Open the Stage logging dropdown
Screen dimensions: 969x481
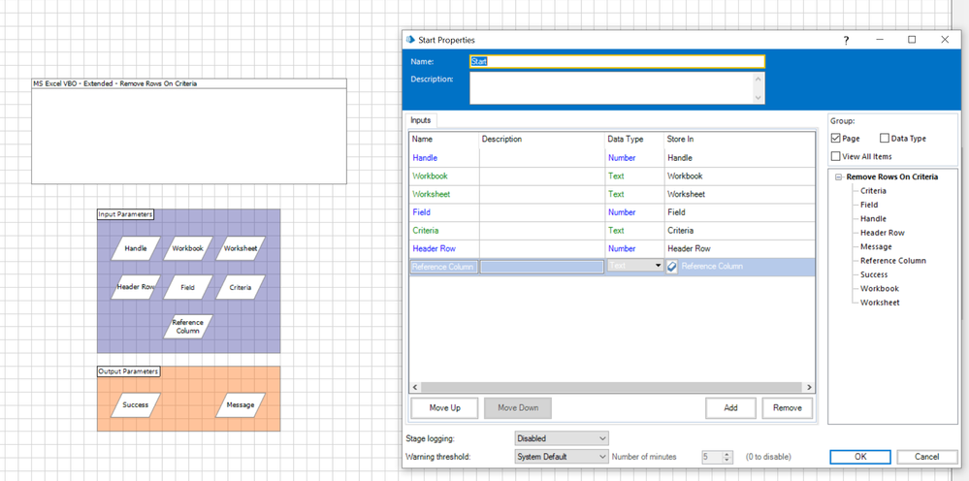point(562,438)
